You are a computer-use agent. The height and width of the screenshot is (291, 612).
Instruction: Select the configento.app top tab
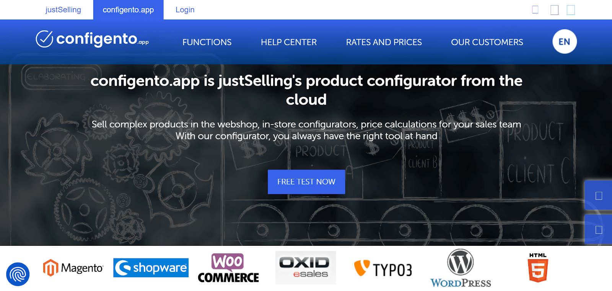pos(128,10)
